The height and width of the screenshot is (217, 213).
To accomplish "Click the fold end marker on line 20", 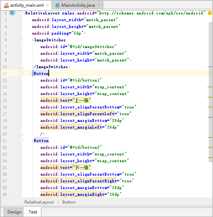I will (x=21, y=134).
